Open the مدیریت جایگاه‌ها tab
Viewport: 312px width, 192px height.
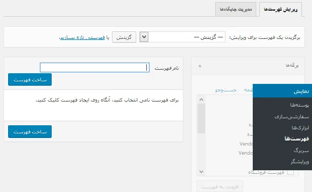point(236,9)
